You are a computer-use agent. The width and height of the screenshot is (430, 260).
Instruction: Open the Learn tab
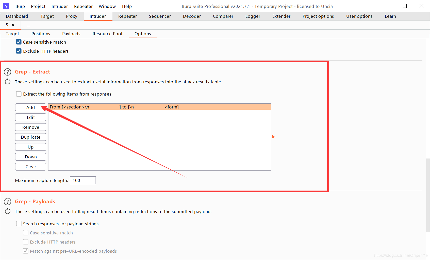point(390,16)
